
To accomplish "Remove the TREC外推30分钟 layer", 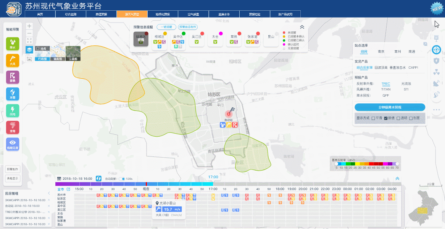I will 49,212.
